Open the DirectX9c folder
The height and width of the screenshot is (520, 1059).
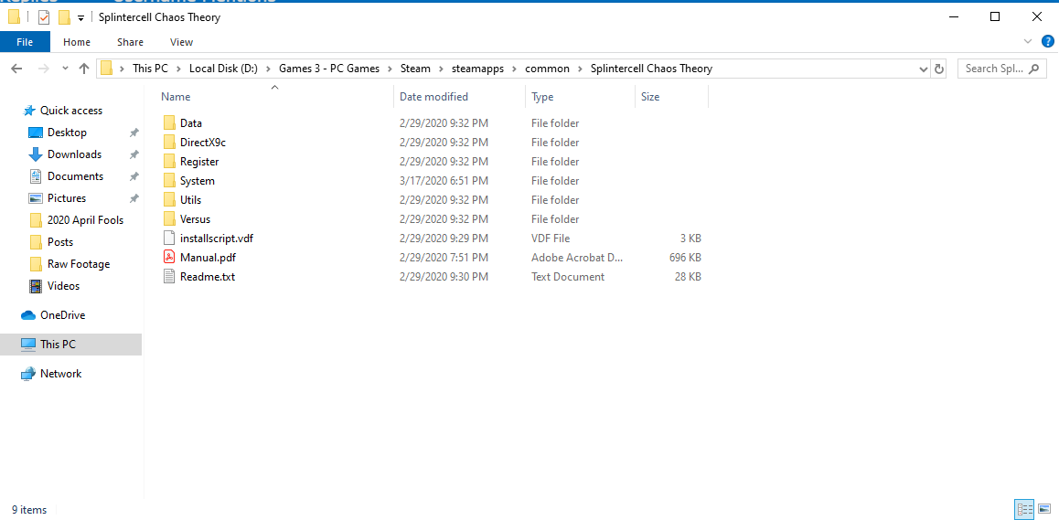click(x=203, y=143)
